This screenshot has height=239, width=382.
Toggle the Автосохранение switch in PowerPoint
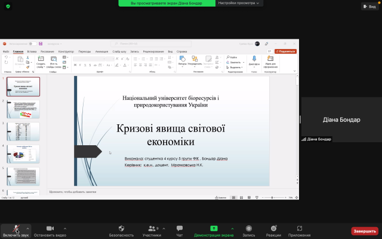click(32, 44)
